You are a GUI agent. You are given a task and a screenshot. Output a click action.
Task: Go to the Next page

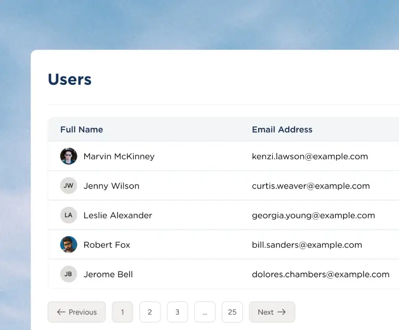[272, 312]
